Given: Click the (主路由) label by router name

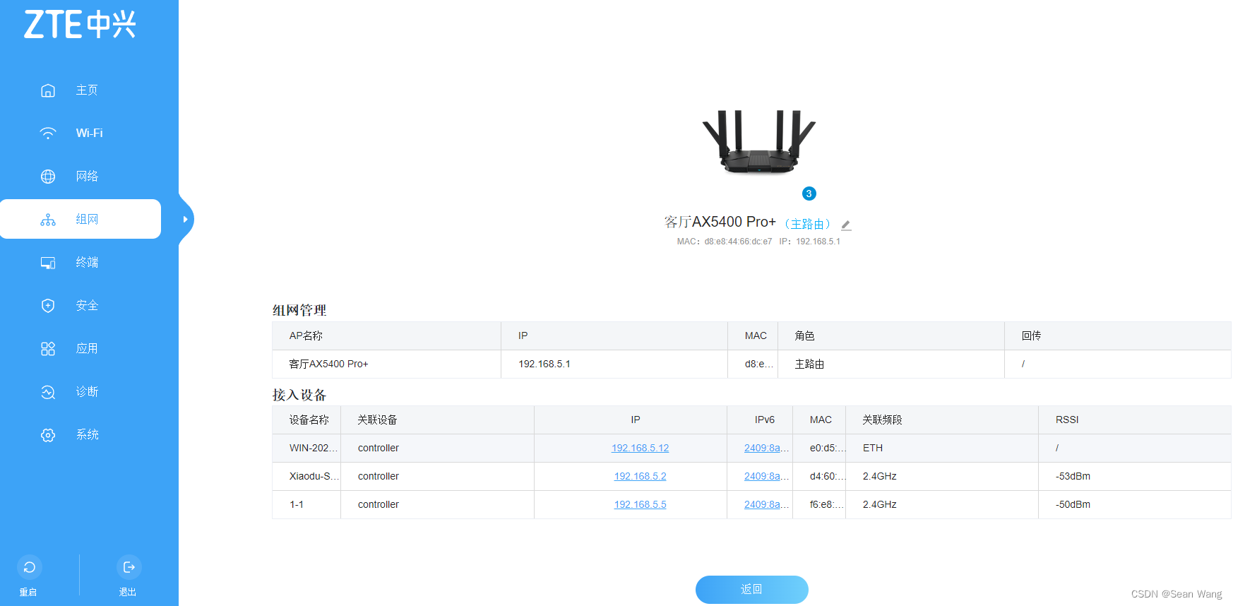Looking at the screenshot, I should point(808,225).
